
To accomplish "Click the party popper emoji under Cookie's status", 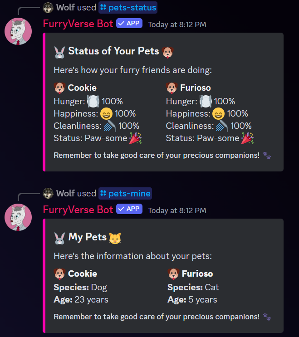I will click(135, 138).
